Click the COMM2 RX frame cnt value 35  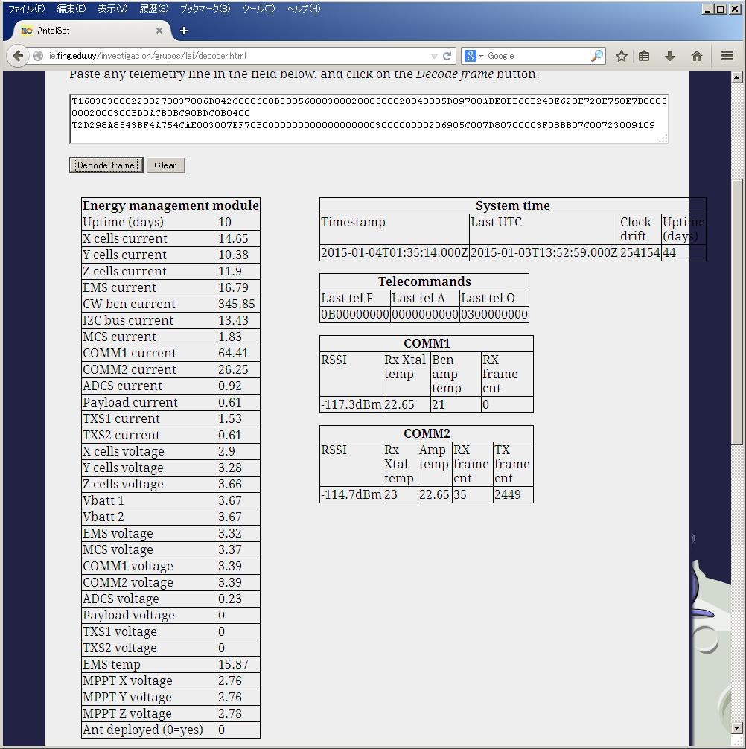(460, 494)
